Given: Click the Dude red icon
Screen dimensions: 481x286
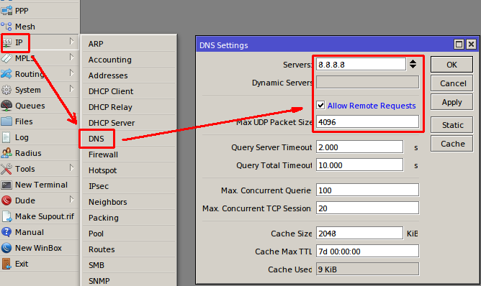Looking at the screenshot, I should [x=6, y=200].
